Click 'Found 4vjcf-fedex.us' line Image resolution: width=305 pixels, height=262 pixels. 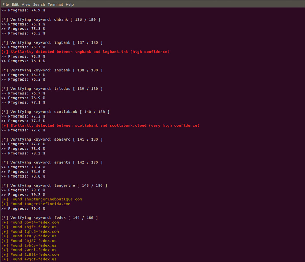tap(29, 259)
